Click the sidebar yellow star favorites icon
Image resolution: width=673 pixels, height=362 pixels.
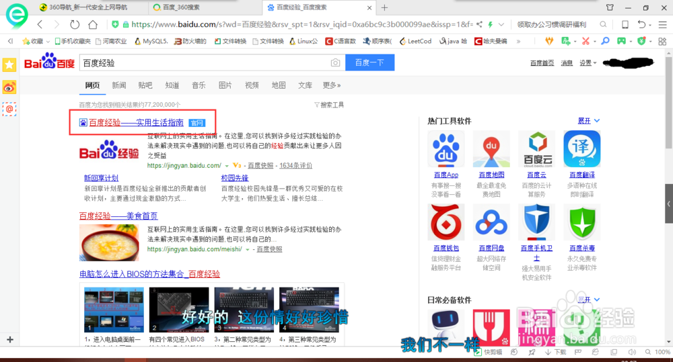[x=9, y=65]
